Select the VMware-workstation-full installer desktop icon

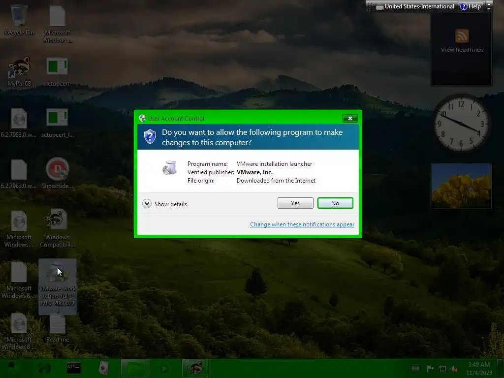point(58,287)
